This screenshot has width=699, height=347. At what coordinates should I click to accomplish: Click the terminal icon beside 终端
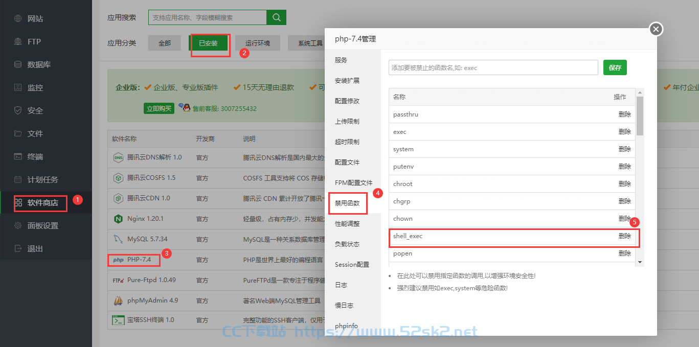click(x=18, y=157)
